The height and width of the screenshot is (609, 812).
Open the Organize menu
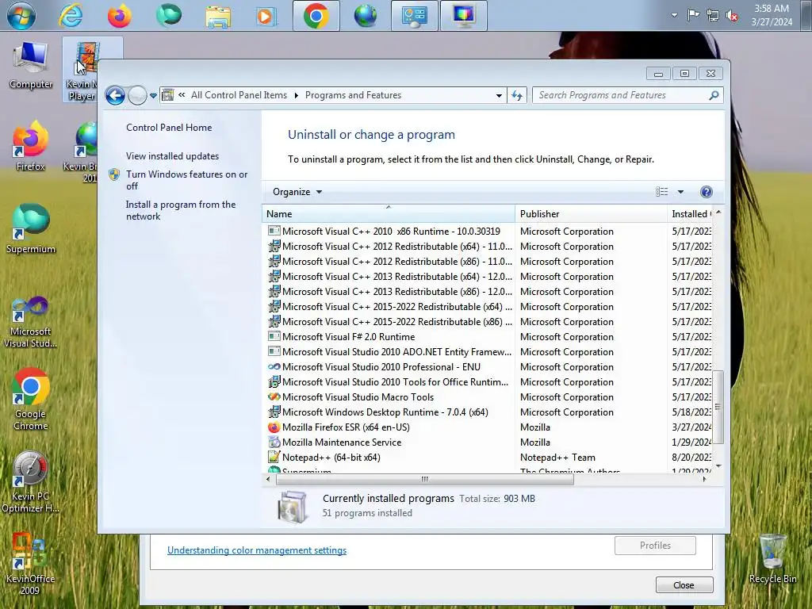(x=297, y=192)
